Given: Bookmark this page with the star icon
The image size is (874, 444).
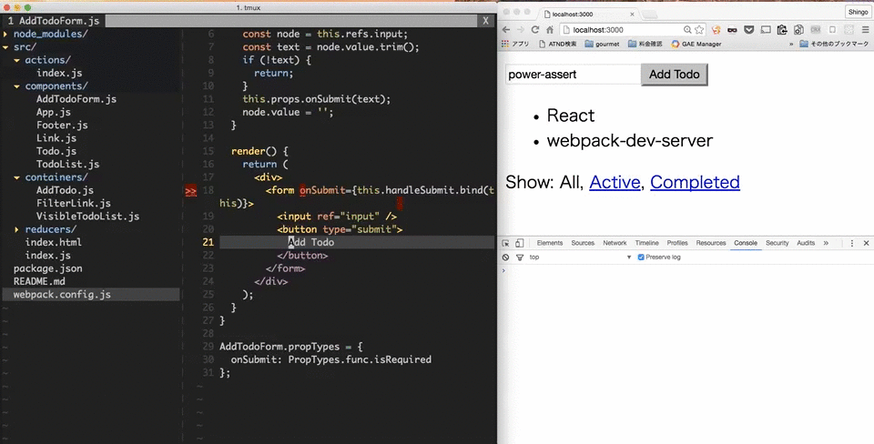Looking at the screenshot, I should (699, 30).
